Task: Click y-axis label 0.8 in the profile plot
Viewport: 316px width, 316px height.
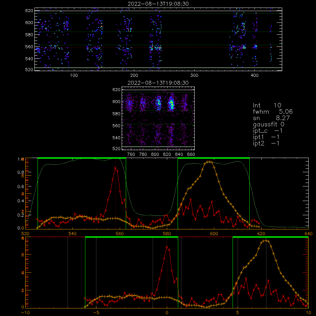Action: 20,172
